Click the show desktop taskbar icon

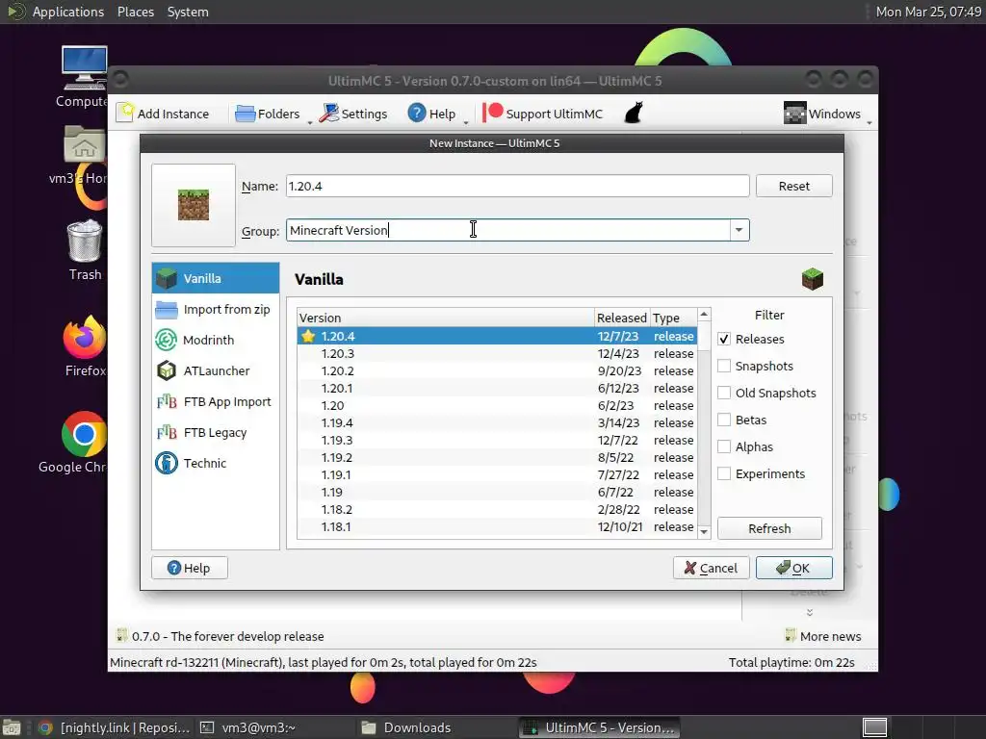12,727
